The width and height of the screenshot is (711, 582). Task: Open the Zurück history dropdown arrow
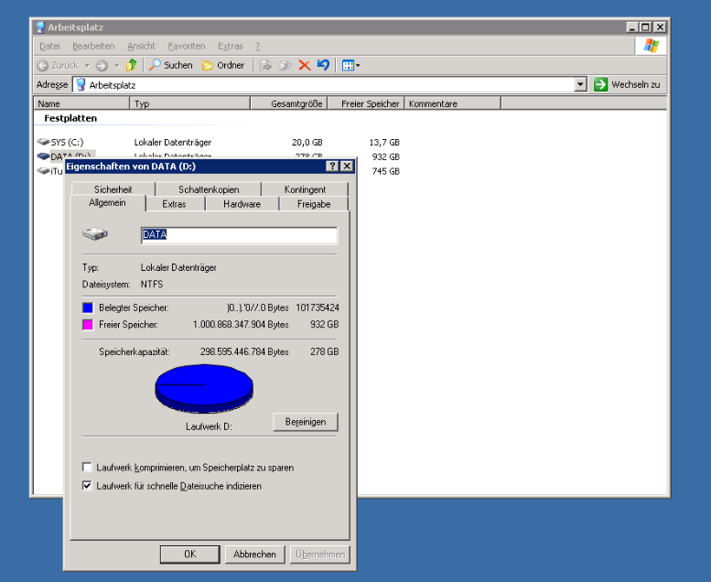coord(88,65)
